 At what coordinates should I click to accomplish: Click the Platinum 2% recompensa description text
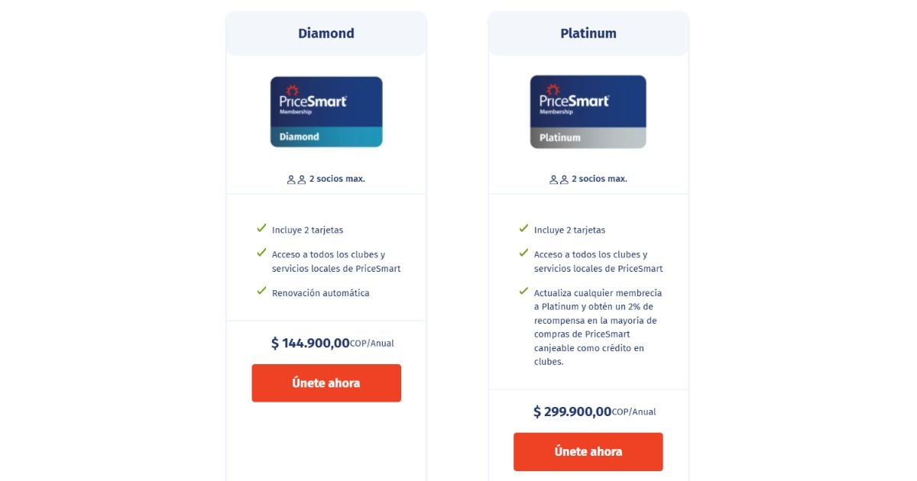click(x=595, y=328)
